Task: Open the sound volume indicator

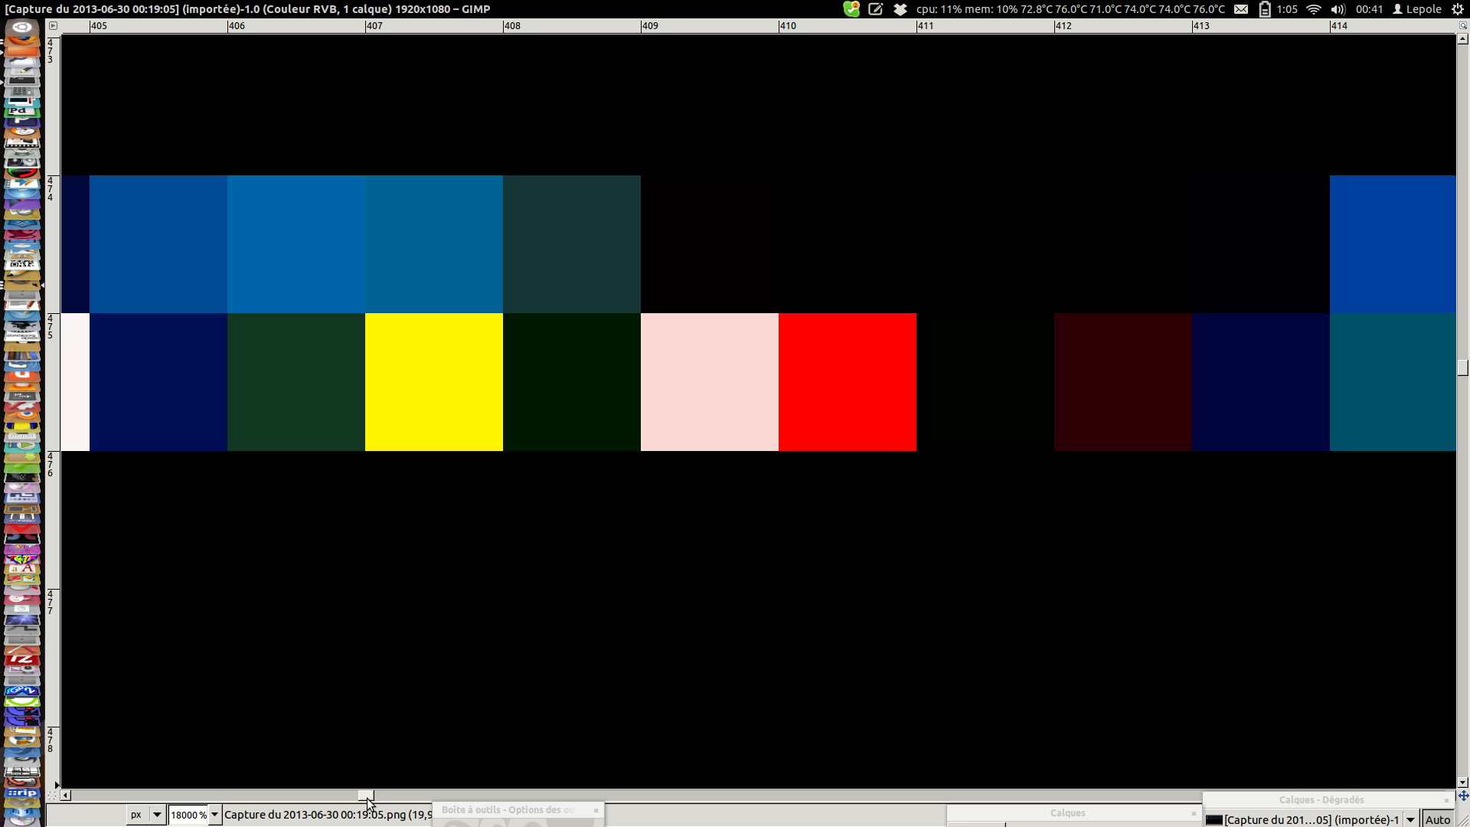Action: point(1338,9)
